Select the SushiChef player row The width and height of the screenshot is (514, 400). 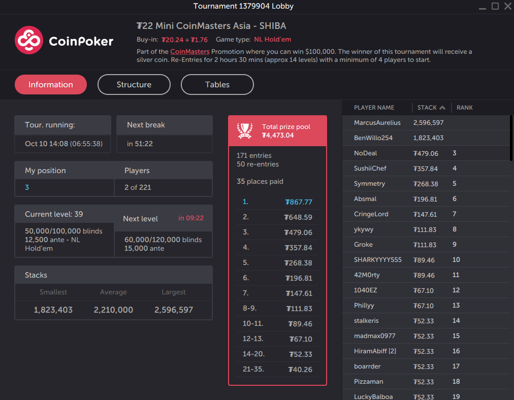[426, 169]
